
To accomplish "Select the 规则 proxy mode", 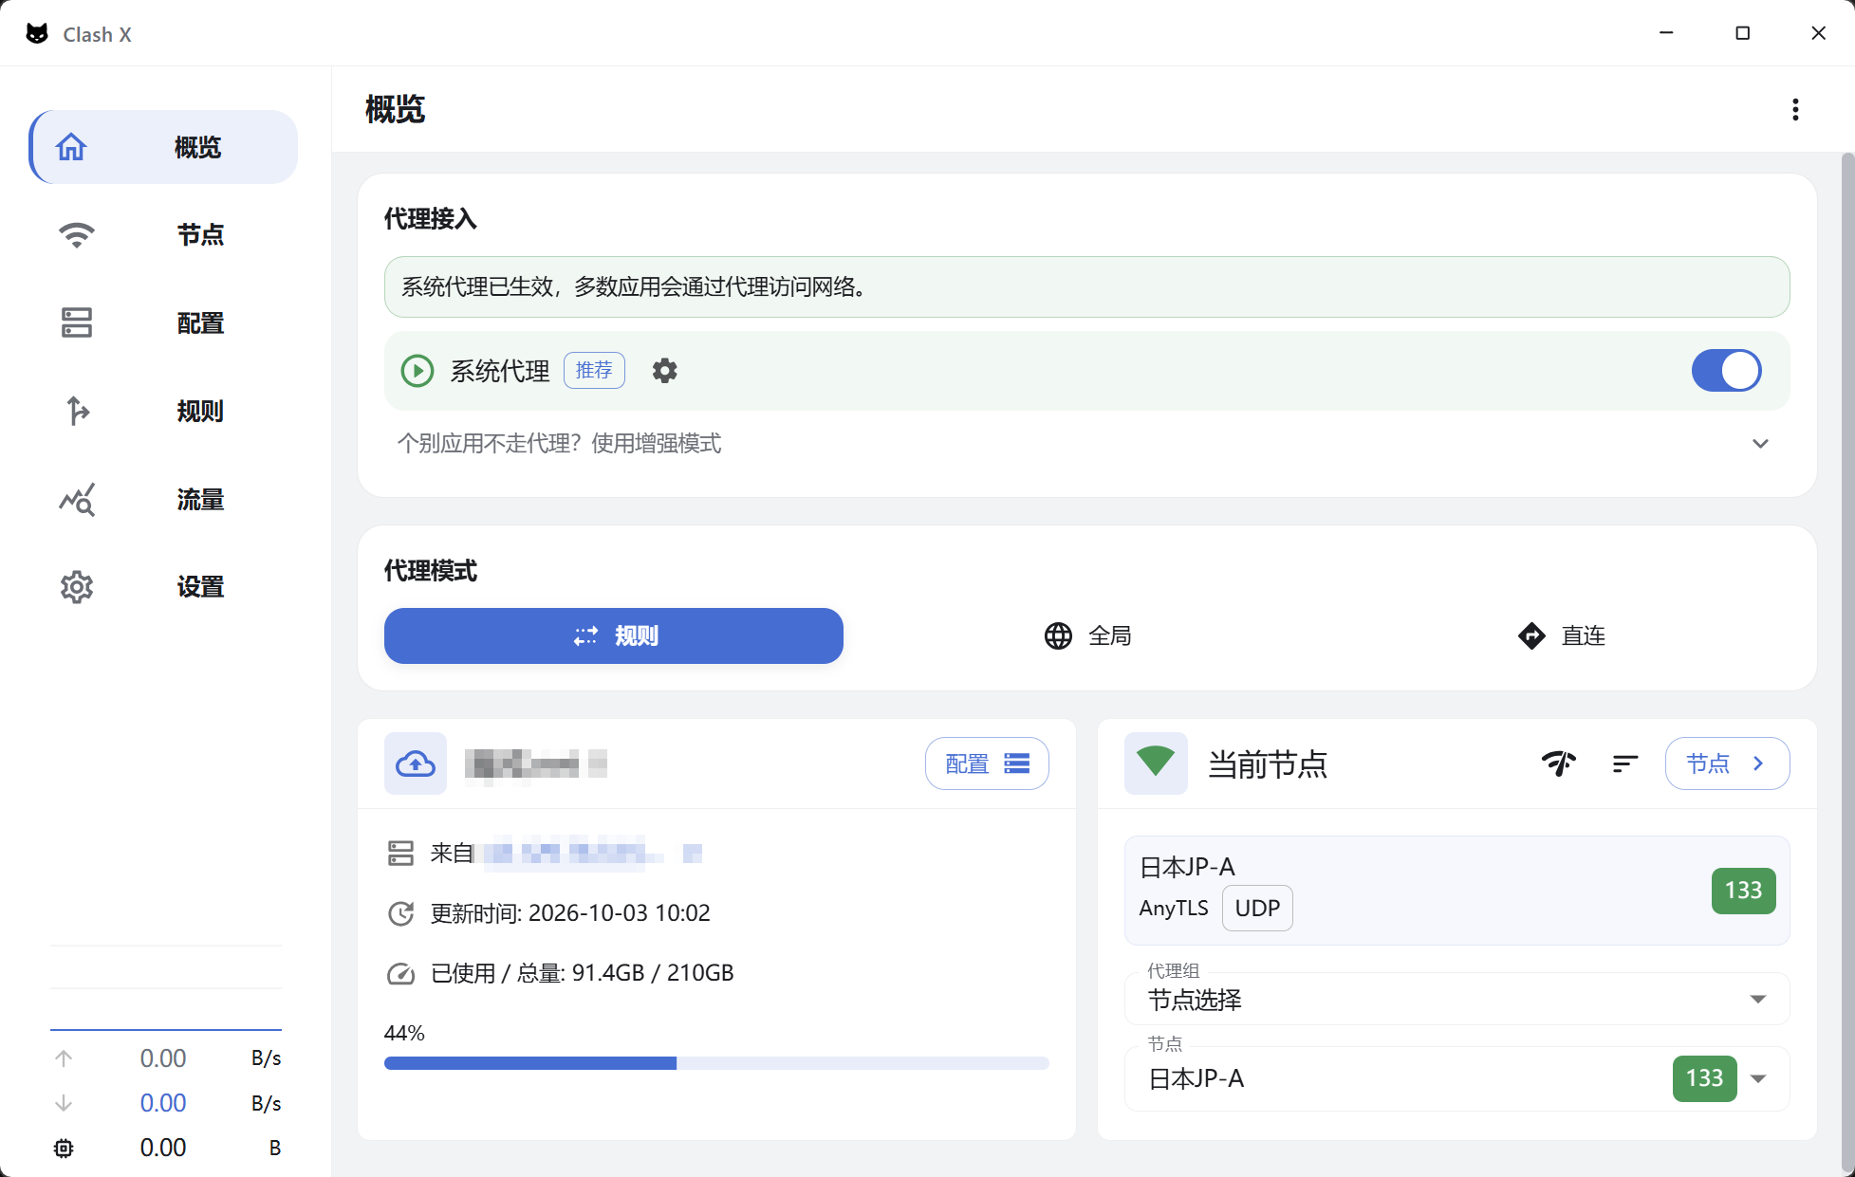I will pos(613,635).
